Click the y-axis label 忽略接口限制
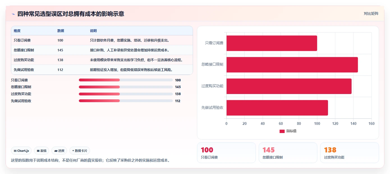 coord(212,65)
